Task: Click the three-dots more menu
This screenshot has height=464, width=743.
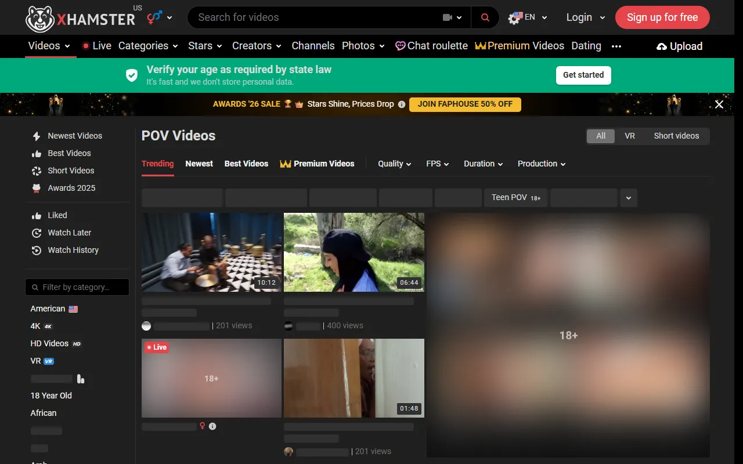Action: click(616, 46)
